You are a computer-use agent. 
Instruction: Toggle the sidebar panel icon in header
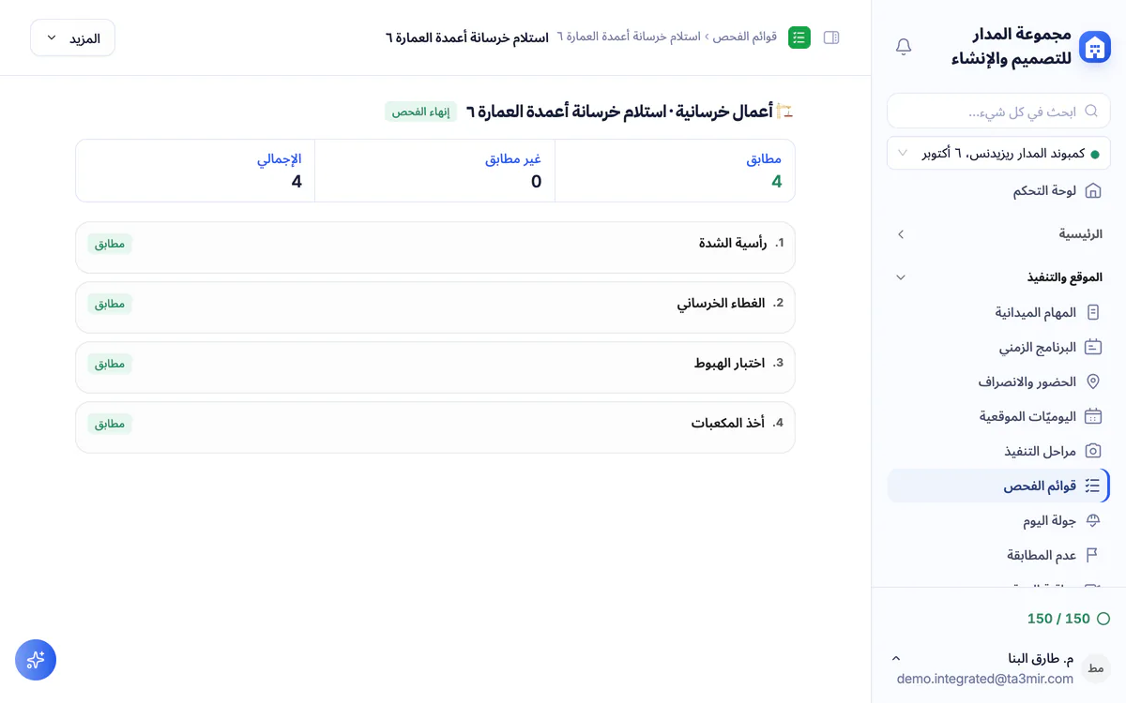[831, 37]
